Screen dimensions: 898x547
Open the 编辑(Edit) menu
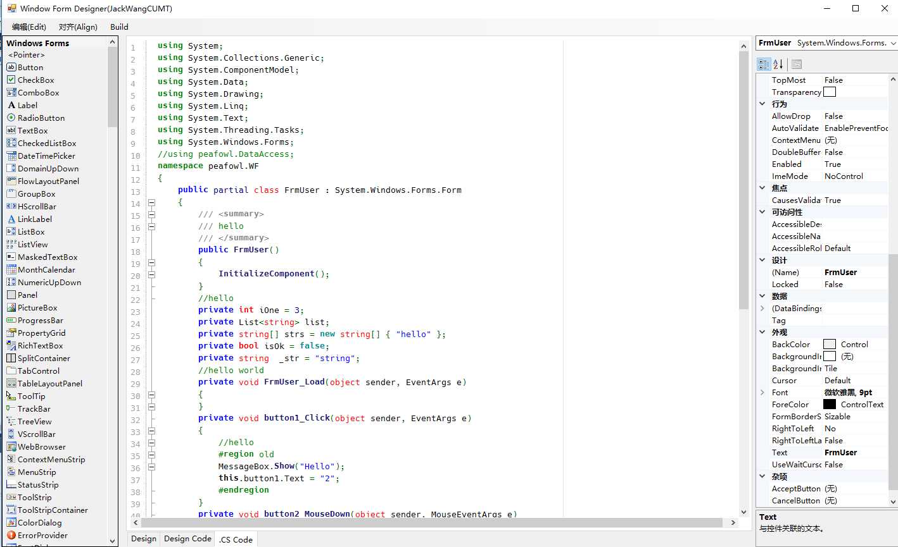29,27
